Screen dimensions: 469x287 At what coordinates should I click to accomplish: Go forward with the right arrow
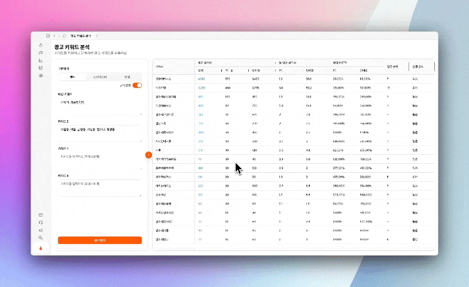pos(59,36)
